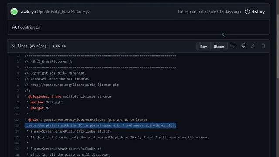The width and height of the screenshot is (279, 157).
Task: Select line number 6
Action: (x=18, y=85)
